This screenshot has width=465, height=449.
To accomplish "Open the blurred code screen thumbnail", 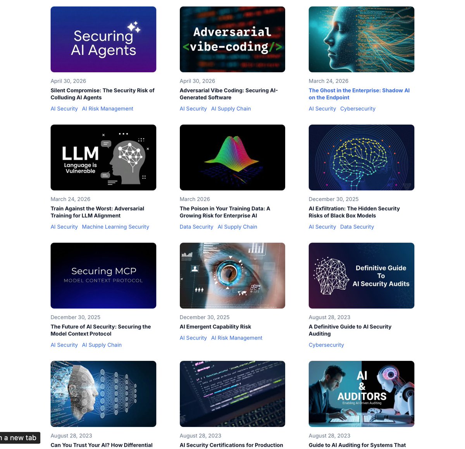I will (x=232, y=394).
